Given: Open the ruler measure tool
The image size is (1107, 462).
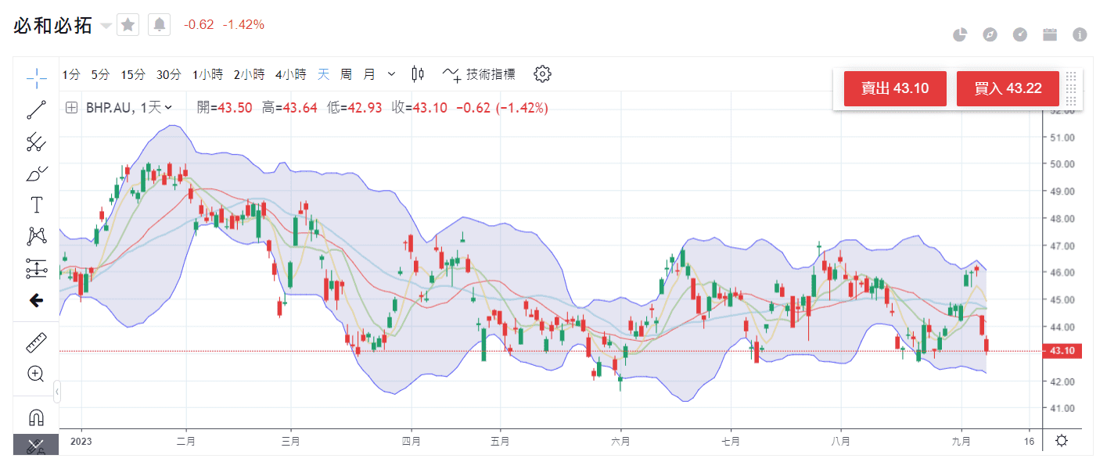Looking at the screenshot, I should 36,342.
